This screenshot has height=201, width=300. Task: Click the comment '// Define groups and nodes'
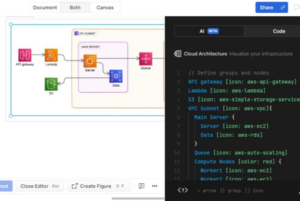228,73
